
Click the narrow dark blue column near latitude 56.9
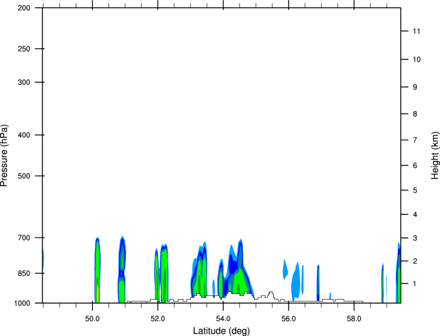[318, 282]
